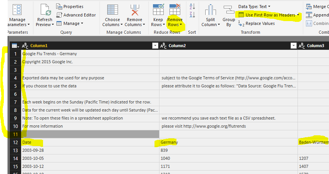Image resolution: width=329 pixels, height=174 pixels.
Task: Click cell 'we recommend you save each text file'
Action: (229, 118)
